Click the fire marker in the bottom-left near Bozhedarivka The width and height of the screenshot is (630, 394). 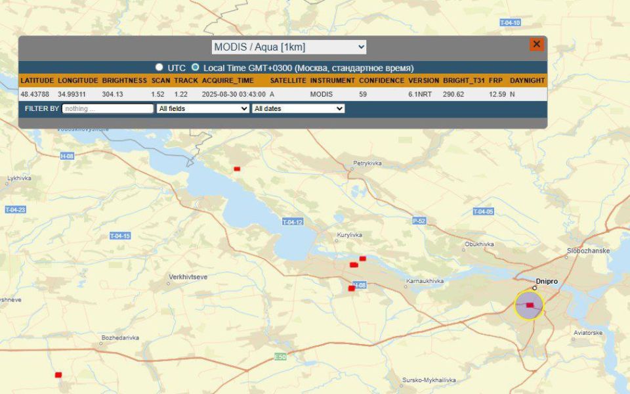(x=58, y=374)
